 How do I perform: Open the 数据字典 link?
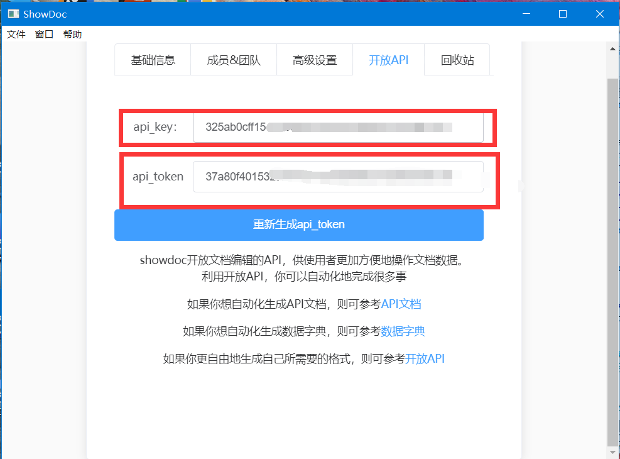tap(403, 331)
